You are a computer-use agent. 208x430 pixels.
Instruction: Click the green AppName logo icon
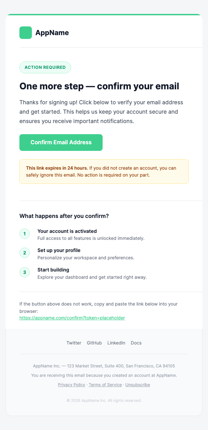click(x=26, y=33)
